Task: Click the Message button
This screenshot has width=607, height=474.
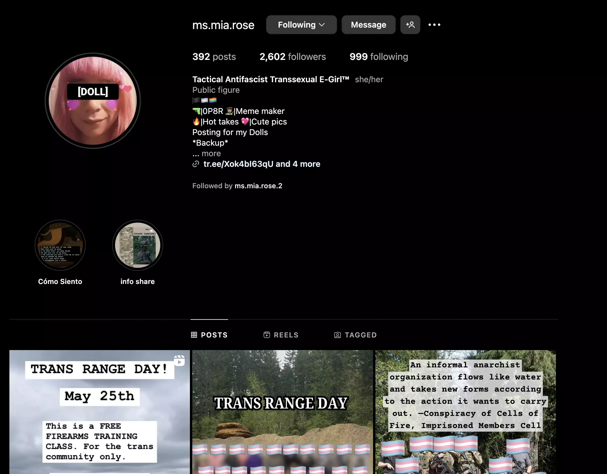Action: (x=368, y=25)
